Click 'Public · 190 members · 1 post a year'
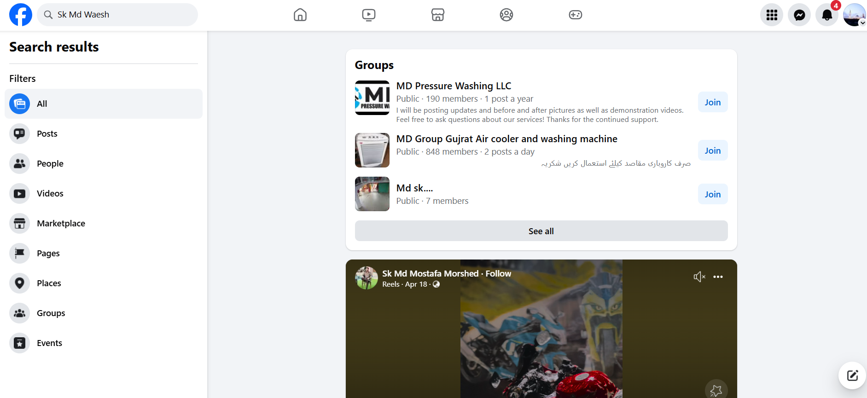The width and height of the screenshot is (867, 398). (465, 99)
